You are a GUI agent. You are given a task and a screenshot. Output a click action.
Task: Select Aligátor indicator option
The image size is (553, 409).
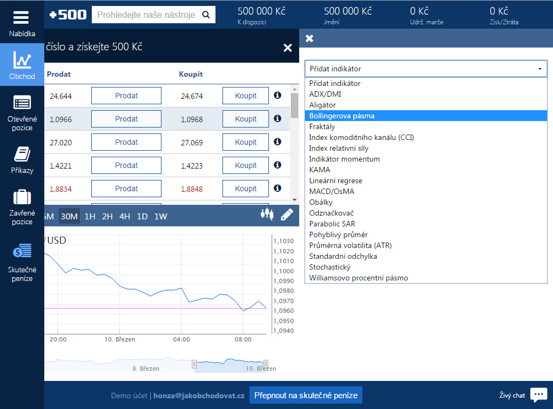tap(426, 105)
